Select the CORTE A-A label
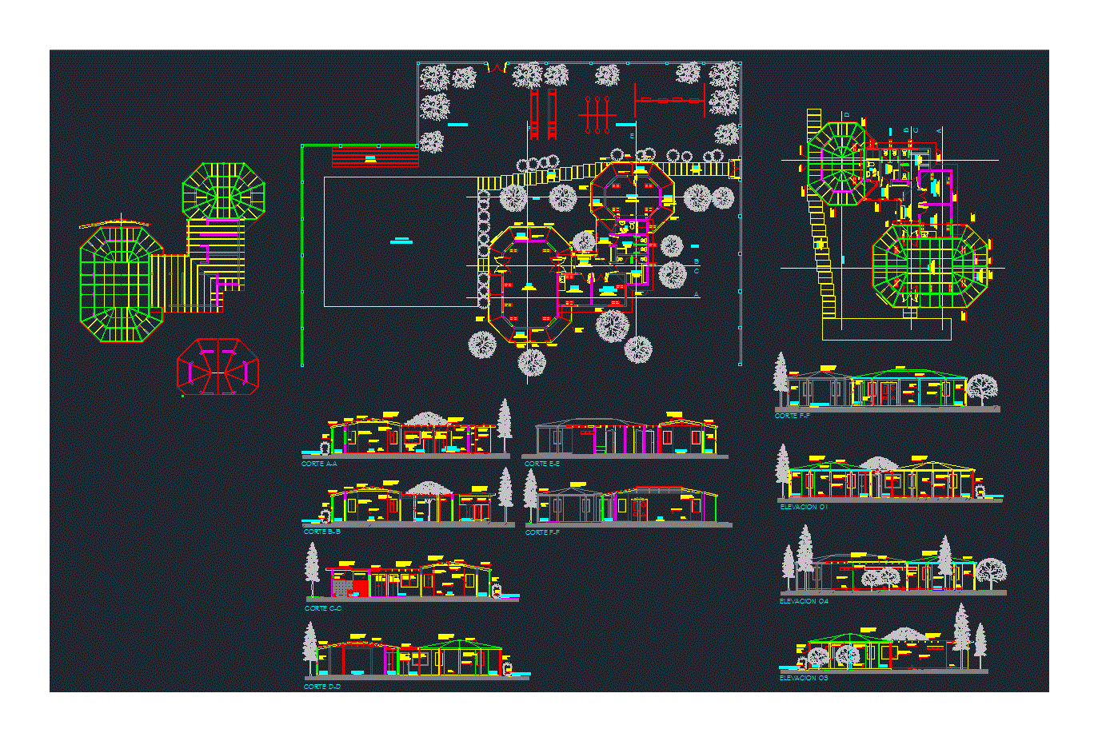Viewport: 1098px width, 741px height. click(x=319, y=464)
